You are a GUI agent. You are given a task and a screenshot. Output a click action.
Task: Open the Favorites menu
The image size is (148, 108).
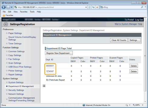24,12
